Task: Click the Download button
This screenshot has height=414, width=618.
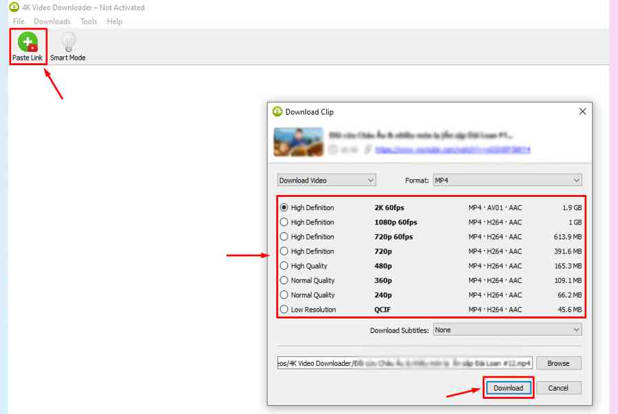Action: click(x=508, y=388)
